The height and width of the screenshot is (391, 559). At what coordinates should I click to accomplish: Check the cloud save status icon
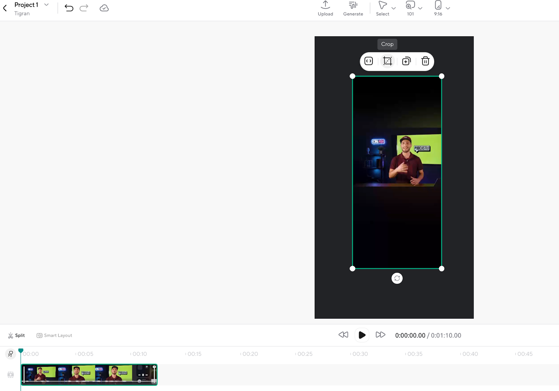[104, 8]
